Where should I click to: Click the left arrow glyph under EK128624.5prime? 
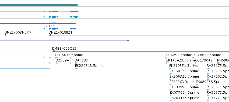[193, 58]
